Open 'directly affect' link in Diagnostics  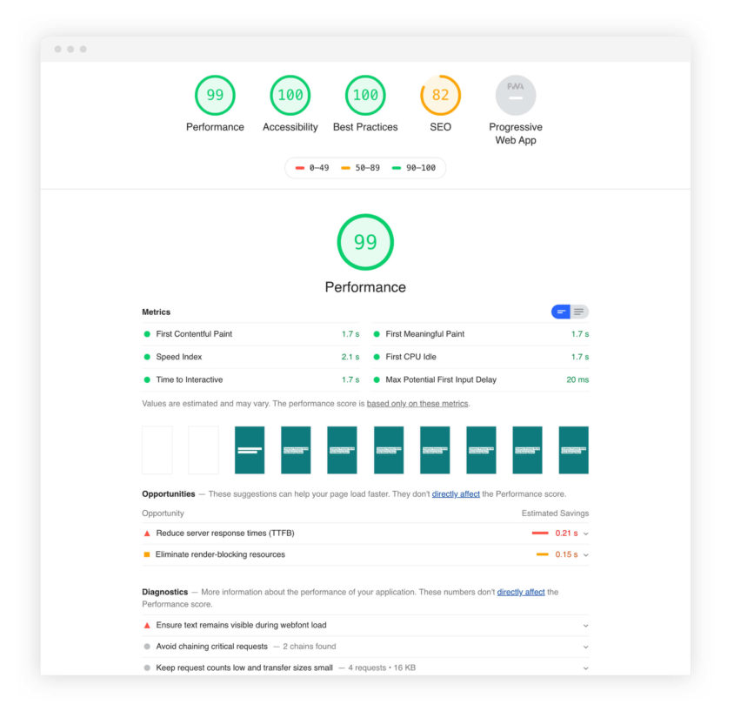521,592
